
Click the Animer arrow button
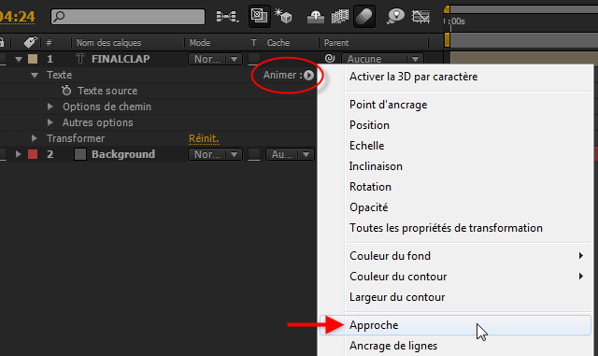click(308, 75)
